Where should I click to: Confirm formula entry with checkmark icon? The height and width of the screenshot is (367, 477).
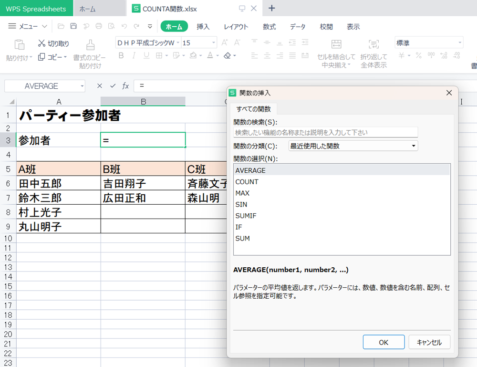tap(113, 86)
